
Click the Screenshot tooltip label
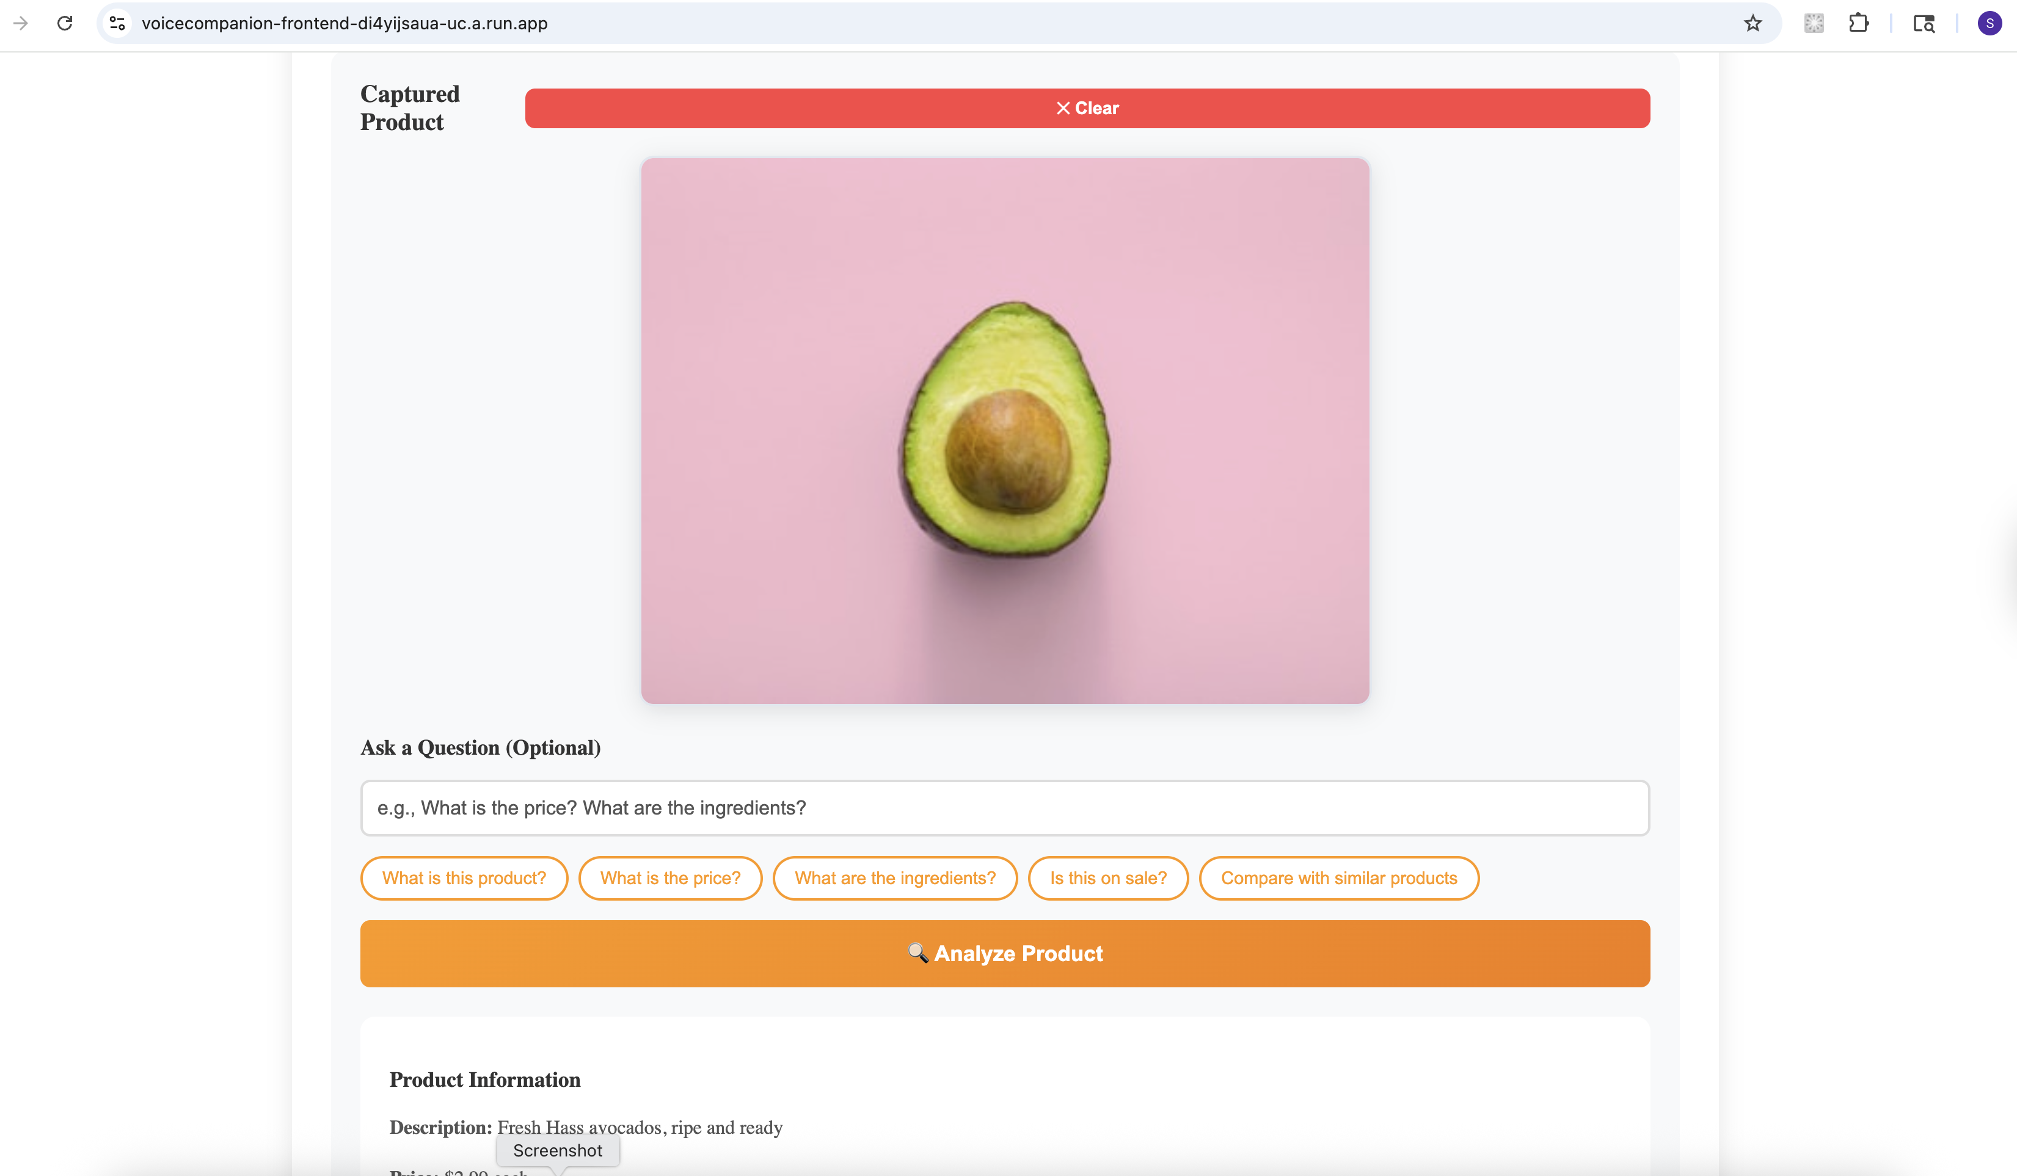557,1150
